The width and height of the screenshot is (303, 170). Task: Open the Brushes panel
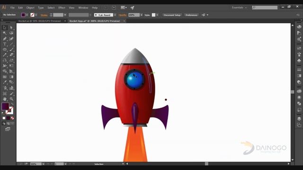click(299, 54)
